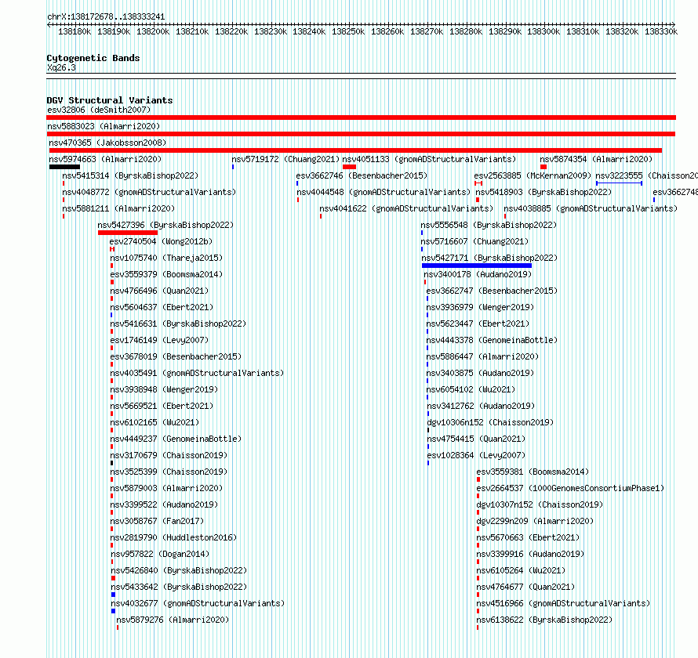The height and width of the screenshot is (658, 698).
Task: Select the long red bar under esv32806
Action: click(x=361, y=117)
